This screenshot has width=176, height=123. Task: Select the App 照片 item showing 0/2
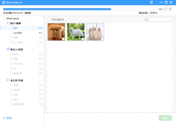click(22, 33)
